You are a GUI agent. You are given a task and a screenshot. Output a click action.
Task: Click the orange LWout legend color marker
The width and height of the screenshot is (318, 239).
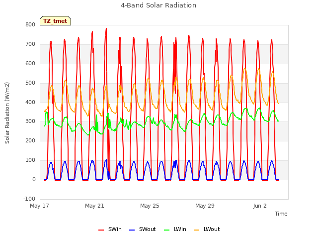(197, 230)
